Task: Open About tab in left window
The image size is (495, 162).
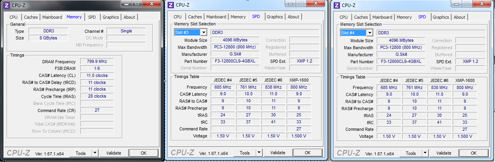Action: [129, 17]
